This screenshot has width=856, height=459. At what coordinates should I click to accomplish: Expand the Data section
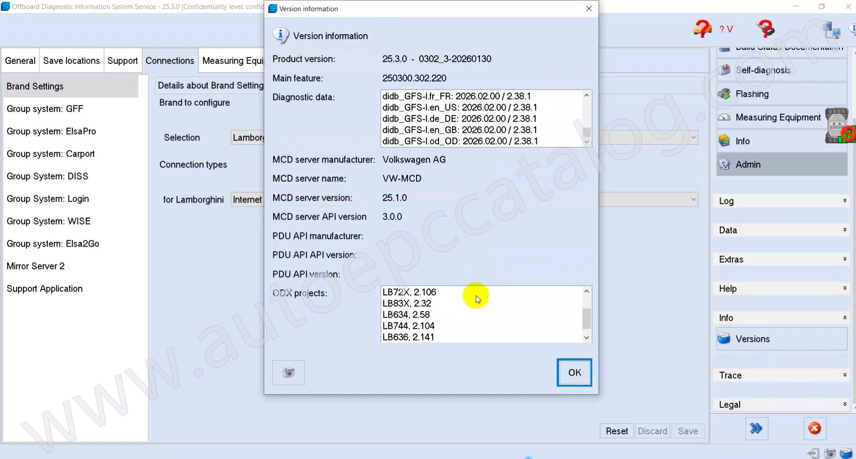781,230
